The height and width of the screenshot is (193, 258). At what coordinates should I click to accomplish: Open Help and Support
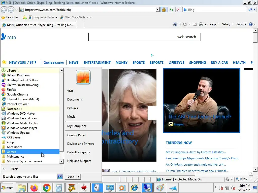[x=79, y=161]
